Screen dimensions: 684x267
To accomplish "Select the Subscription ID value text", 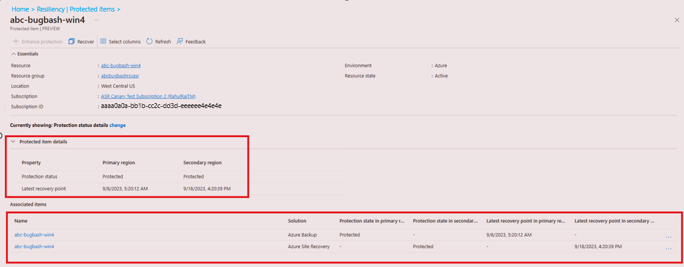I will (x=161, y=106).
